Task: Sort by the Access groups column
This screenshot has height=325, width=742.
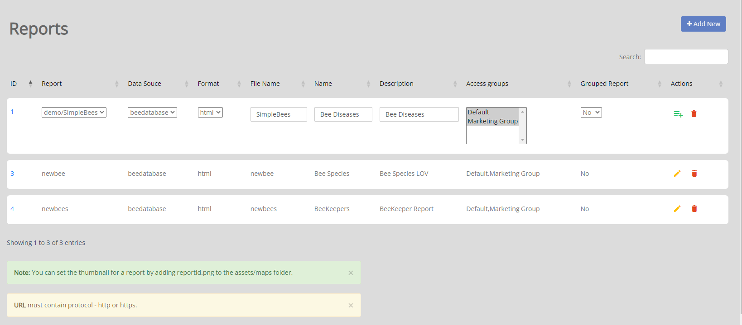Action: pyautogui.click(x=519, y=84)
